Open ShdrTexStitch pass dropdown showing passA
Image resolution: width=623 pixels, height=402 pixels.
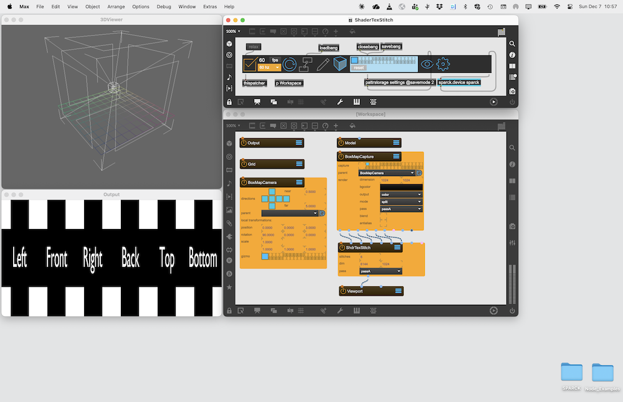pyautogui.click(x=381, y=271)
